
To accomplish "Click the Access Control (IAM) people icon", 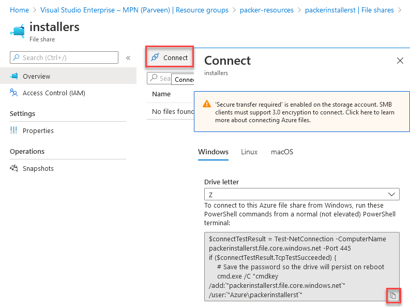I will [14, 93].
